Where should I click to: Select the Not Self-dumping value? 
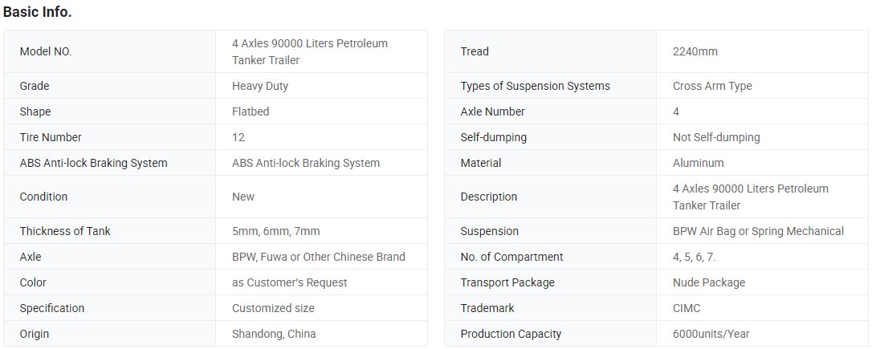[716, 137]
